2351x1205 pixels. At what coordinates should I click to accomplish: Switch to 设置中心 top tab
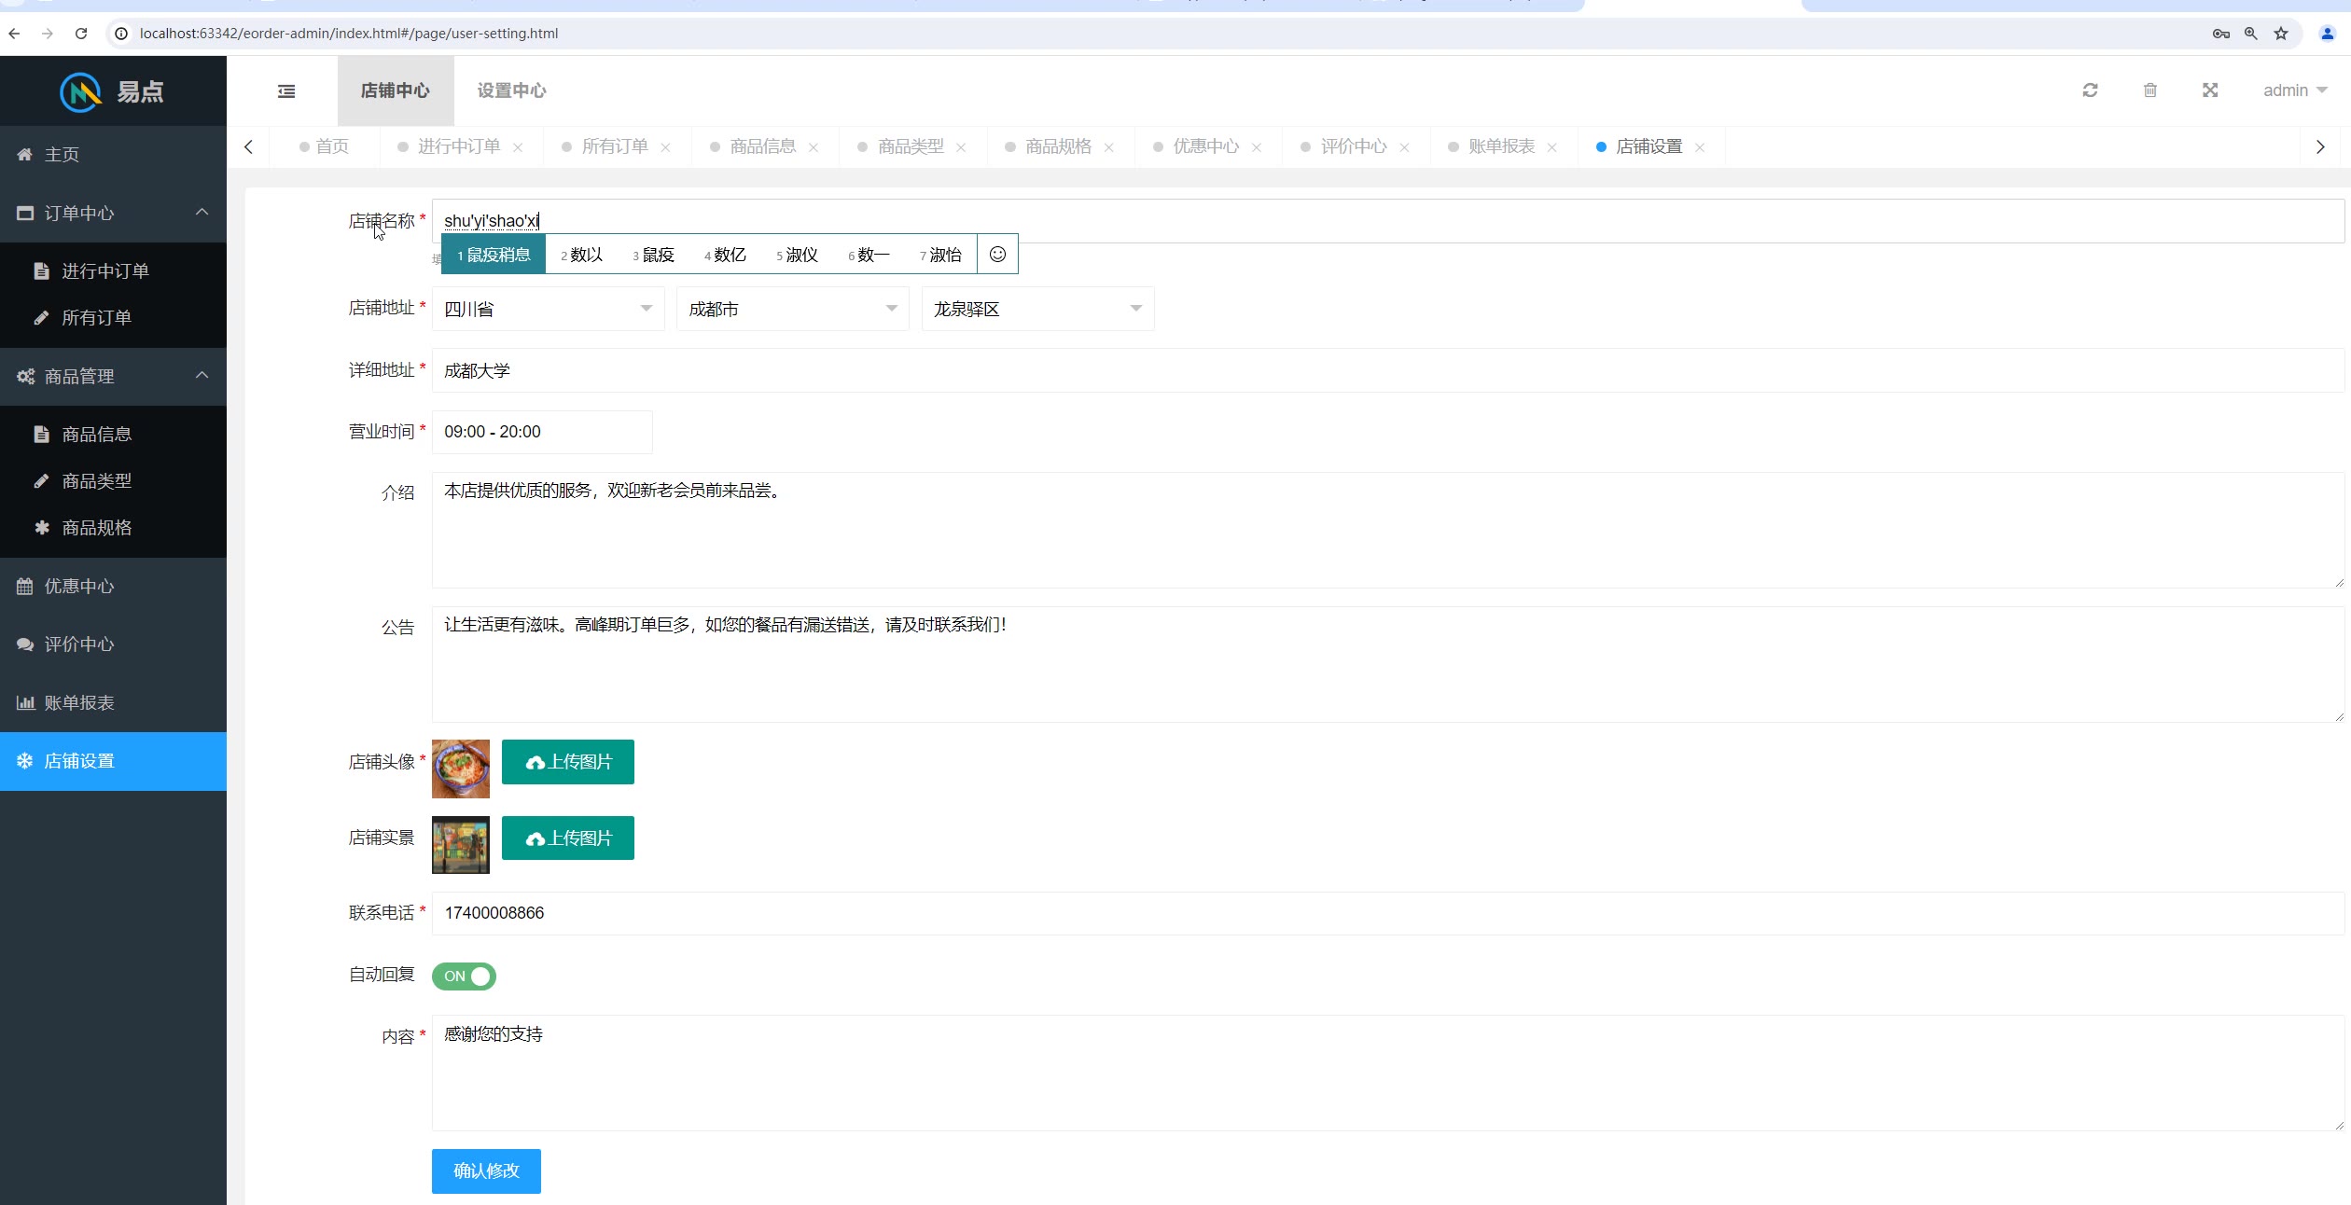[x=511, y=90]
